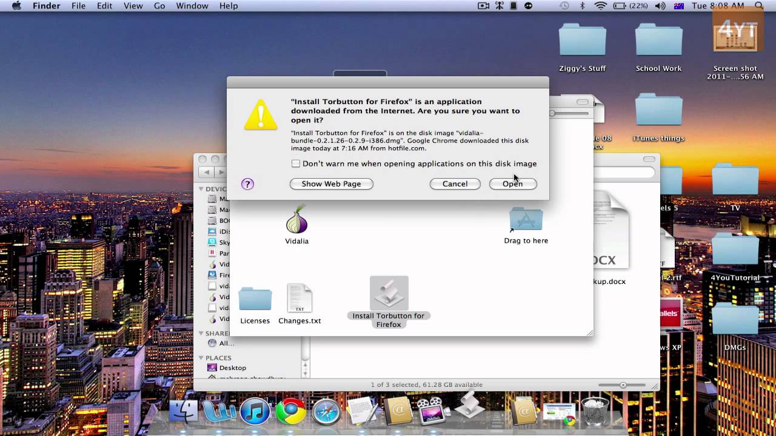The width and height of the screenshot is (776, 436).
Task: Select iDisk in the Finder sidebar
Action: tap(218, 231)
